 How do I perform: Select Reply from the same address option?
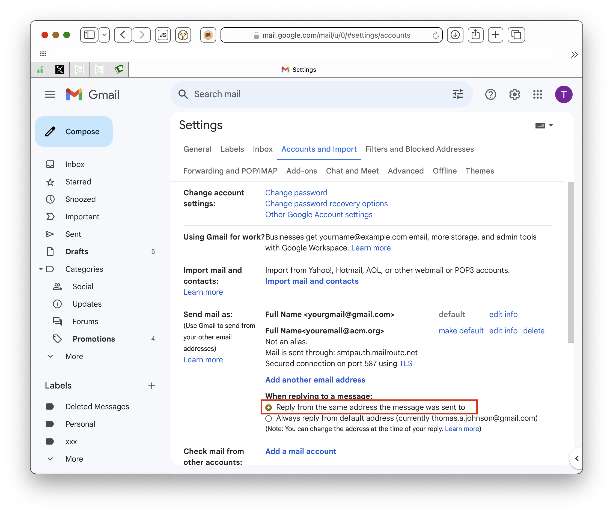pos(269,407)
